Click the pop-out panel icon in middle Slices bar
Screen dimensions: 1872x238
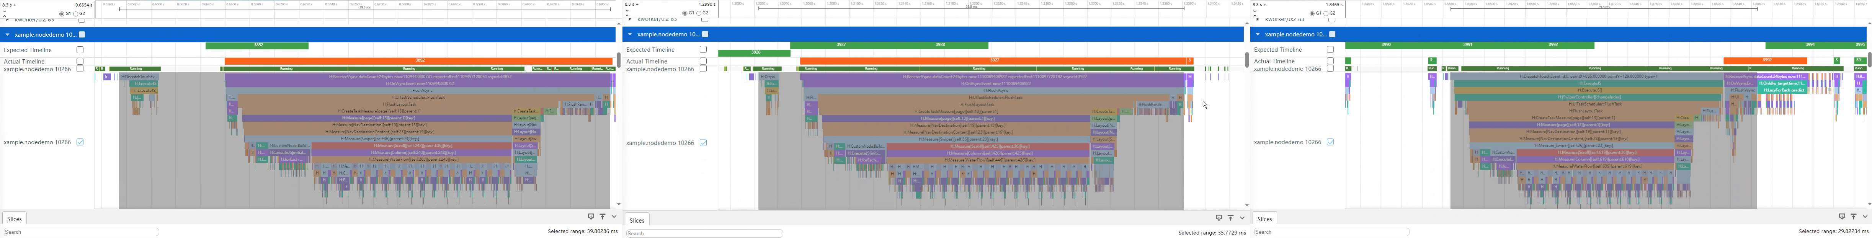[1219, 218]
